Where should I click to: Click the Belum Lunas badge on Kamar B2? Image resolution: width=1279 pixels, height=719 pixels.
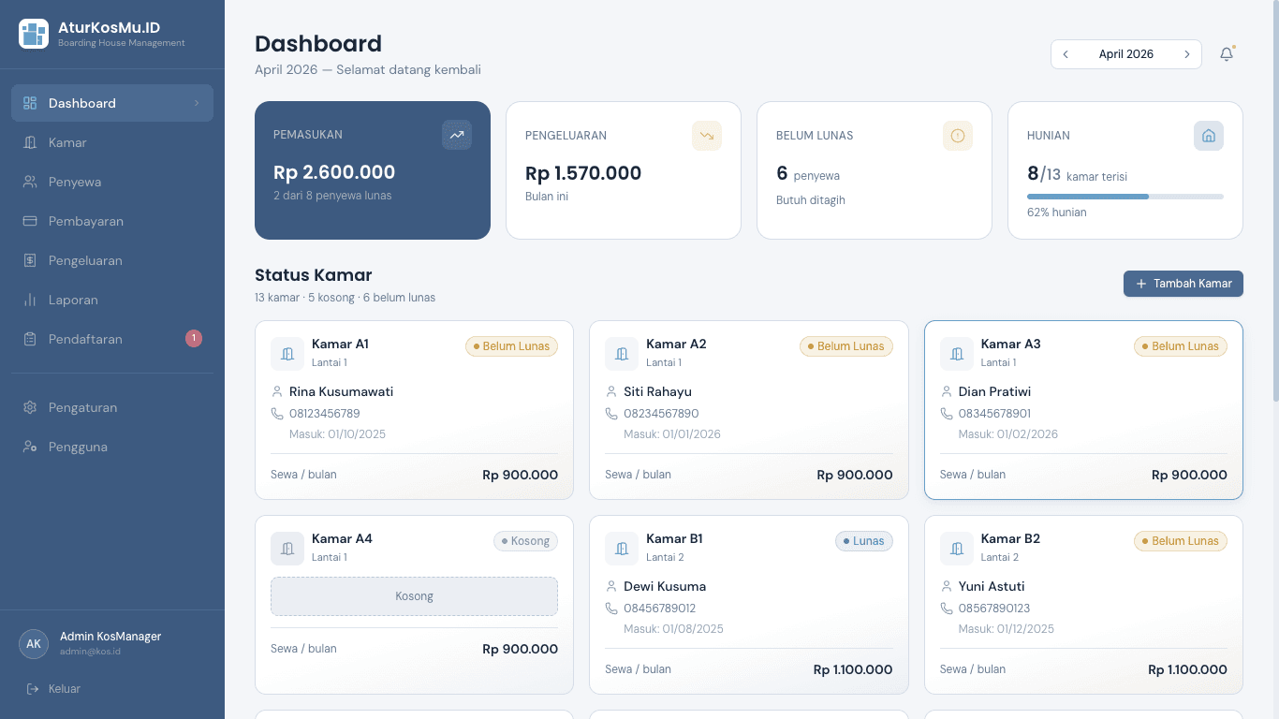[1181, 541]
